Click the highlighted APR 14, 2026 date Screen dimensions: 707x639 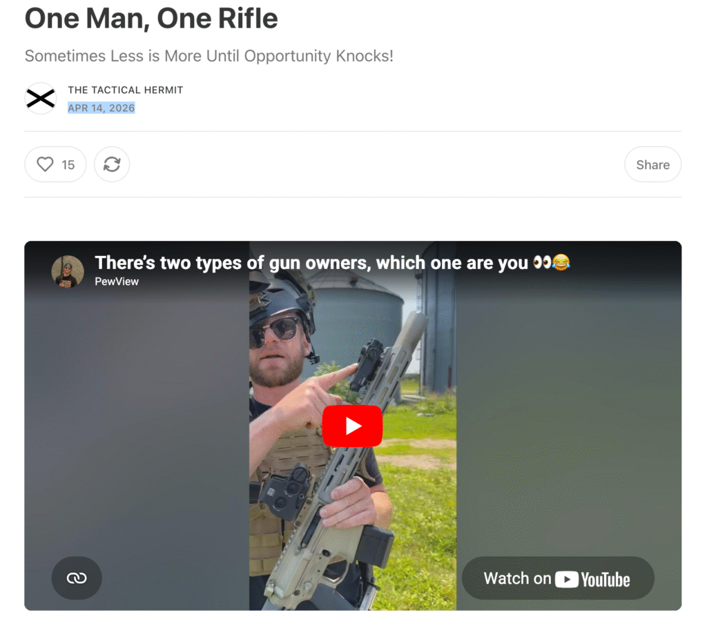tap(101, 108)
